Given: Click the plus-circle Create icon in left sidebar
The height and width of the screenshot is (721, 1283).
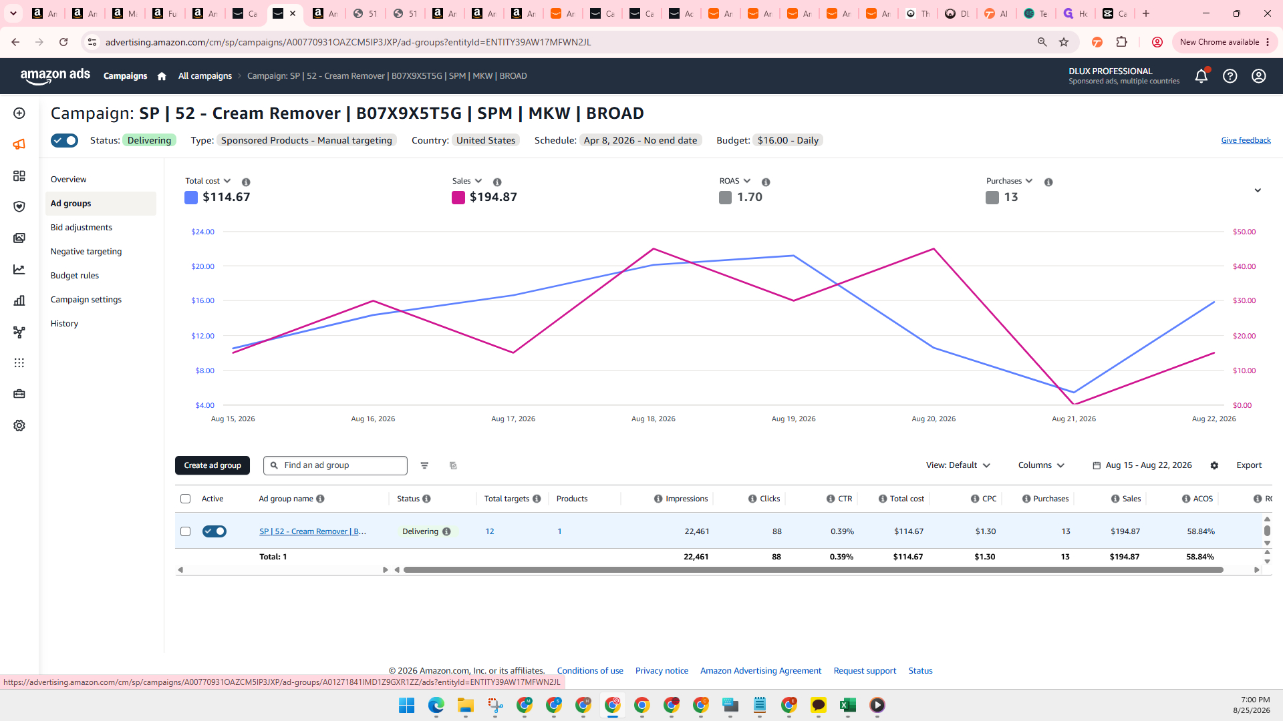Looking at the screenshot, I should pos(19,113).
